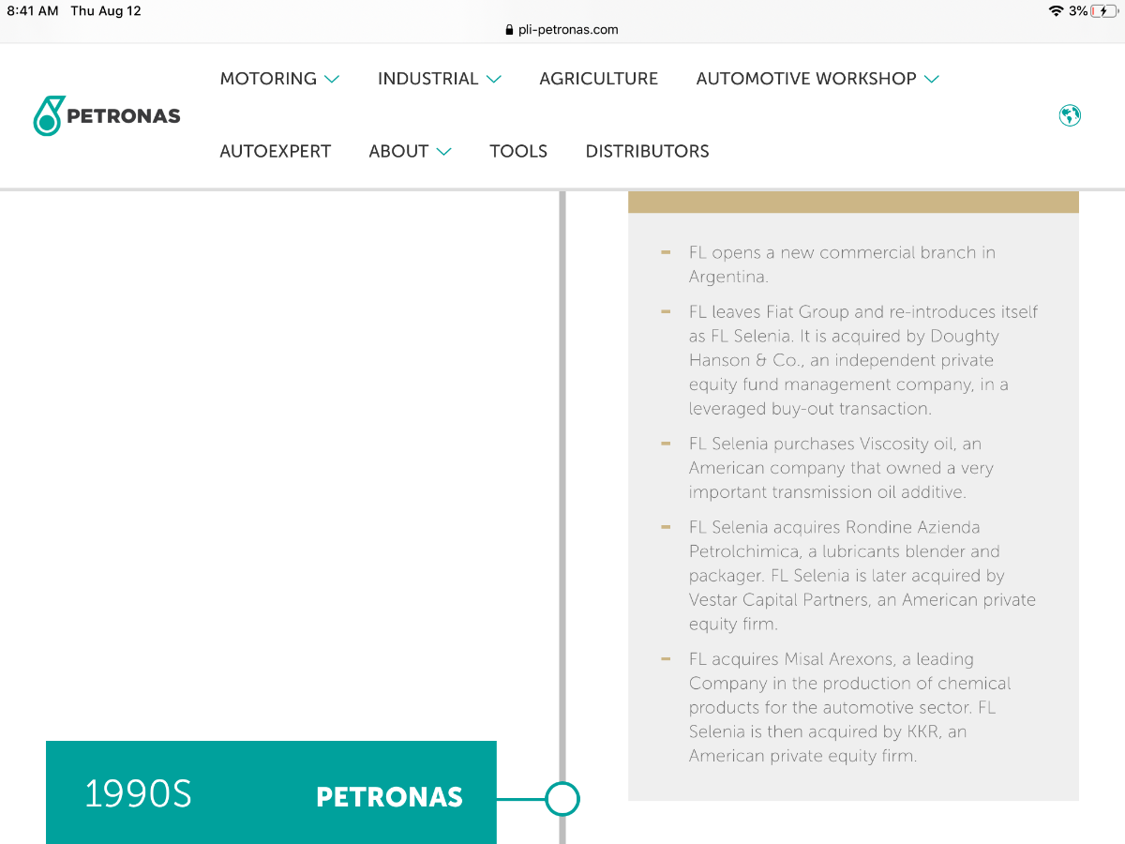Select the 1990S PETRONAS timeline banner
Viewport: 1125px width, 844px height.
271,795
